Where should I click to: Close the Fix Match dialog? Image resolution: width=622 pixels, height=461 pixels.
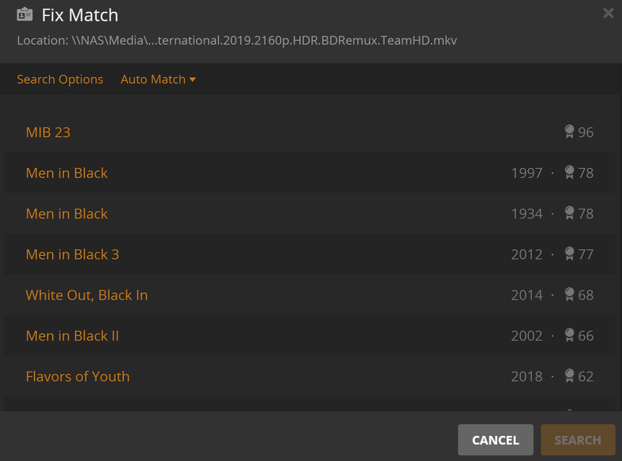pos(608,13)
